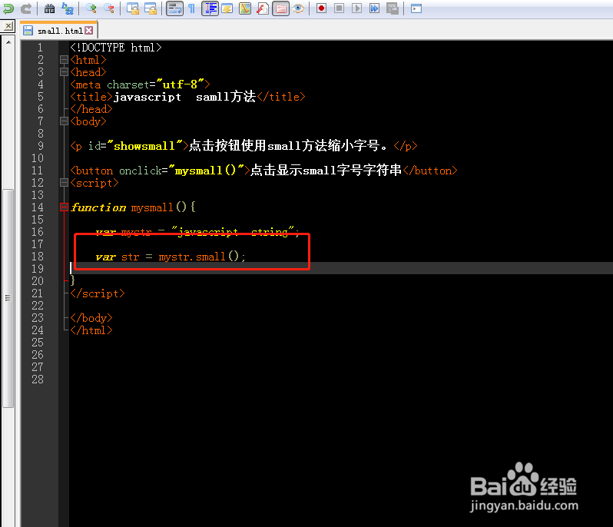Collapse the function fold marker on line 14
Screen dimensions: 613x527
pos(64,207)
